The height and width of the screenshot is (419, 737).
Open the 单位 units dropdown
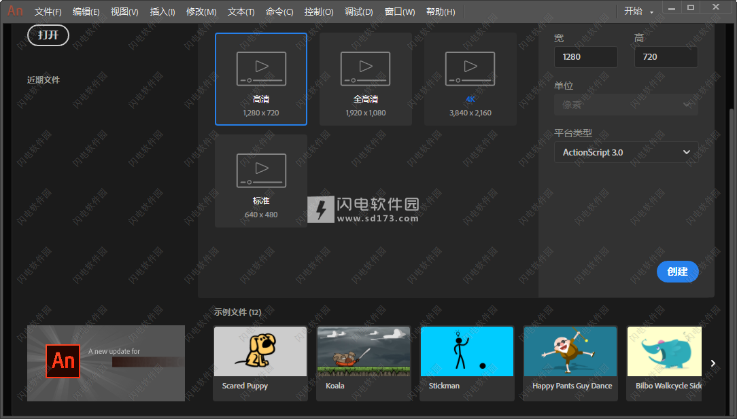point(626,105)
